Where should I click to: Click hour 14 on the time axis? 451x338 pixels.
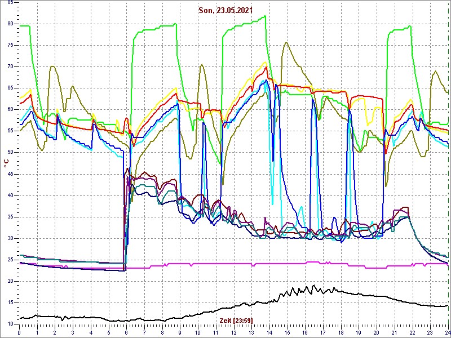[269, 332]
